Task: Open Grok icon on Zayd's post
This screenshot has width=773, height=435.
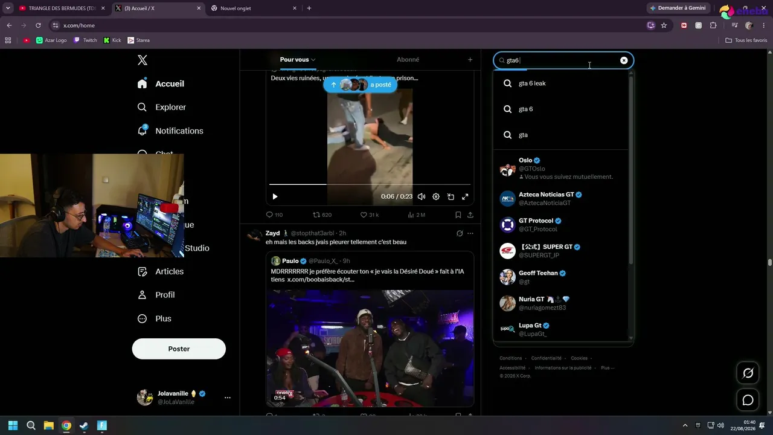Action: tap(460, 233)
